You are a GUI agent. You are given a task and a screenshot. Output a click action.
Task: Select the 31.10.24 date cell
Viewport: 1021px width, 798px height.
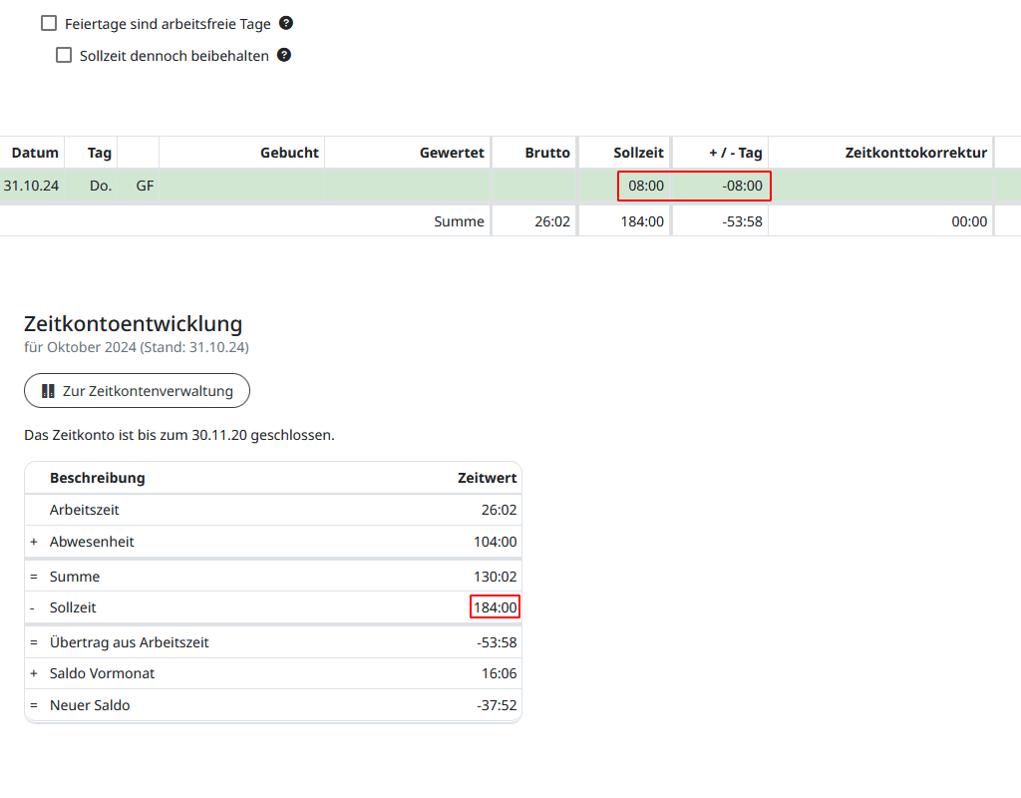(x=31, y=186)
